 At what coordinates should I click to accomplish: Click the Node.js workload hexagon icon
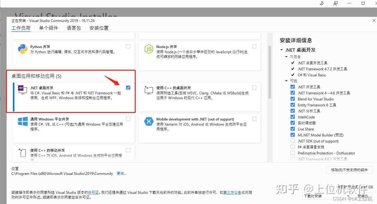click(149, 48)
